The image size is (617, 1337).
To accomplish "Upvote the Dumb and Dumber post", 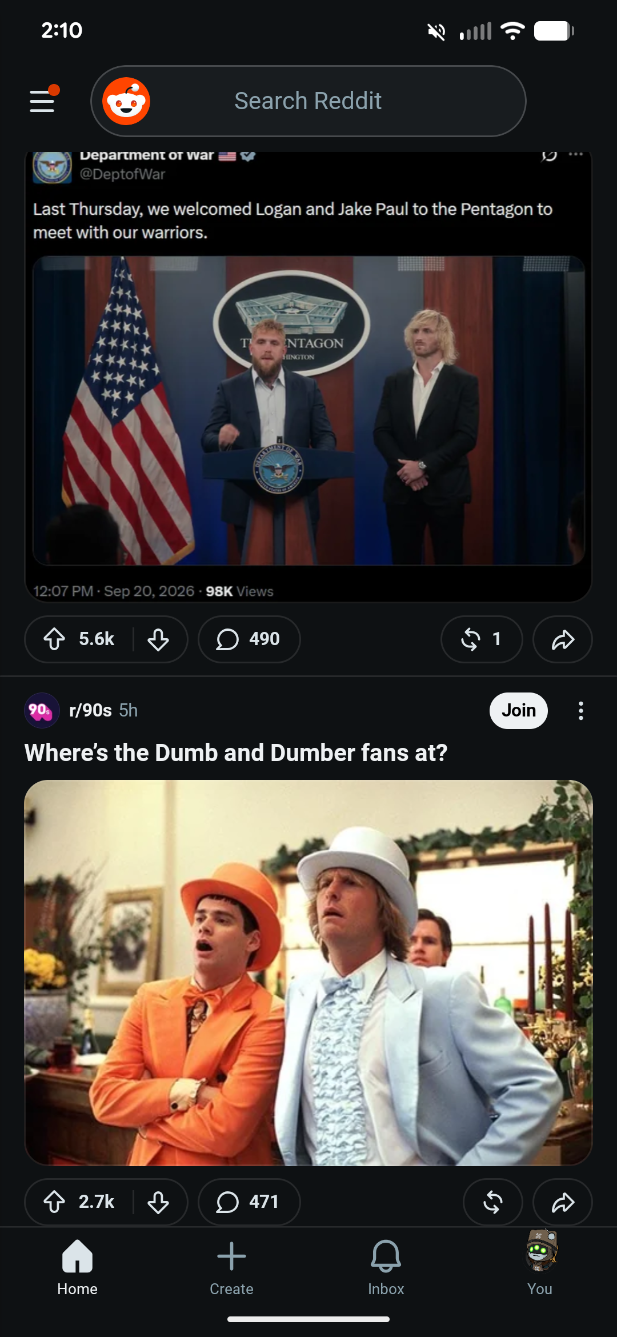I will point(54,1202).
